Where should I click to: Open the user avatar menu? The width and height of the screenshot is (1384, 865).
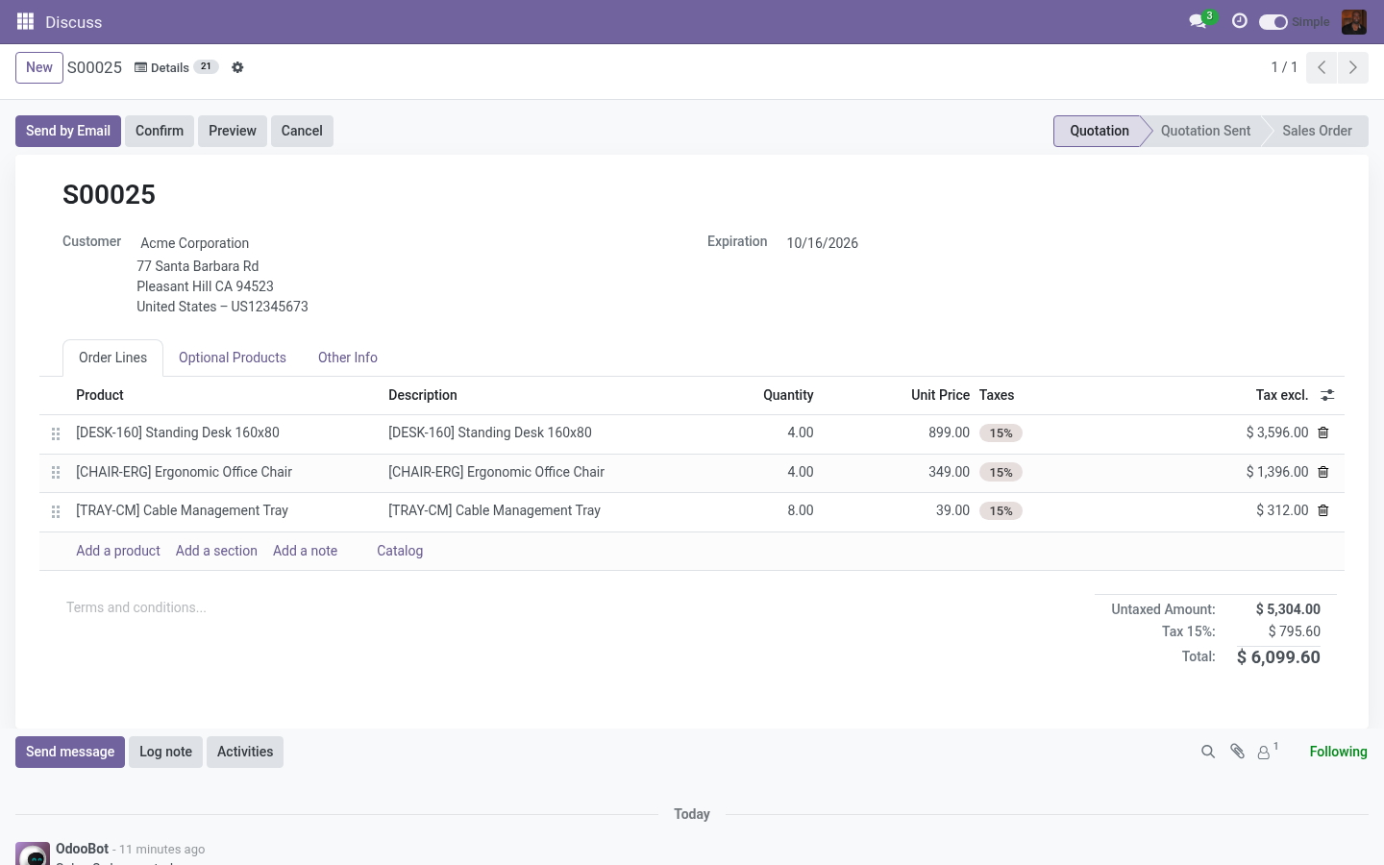1354,21
